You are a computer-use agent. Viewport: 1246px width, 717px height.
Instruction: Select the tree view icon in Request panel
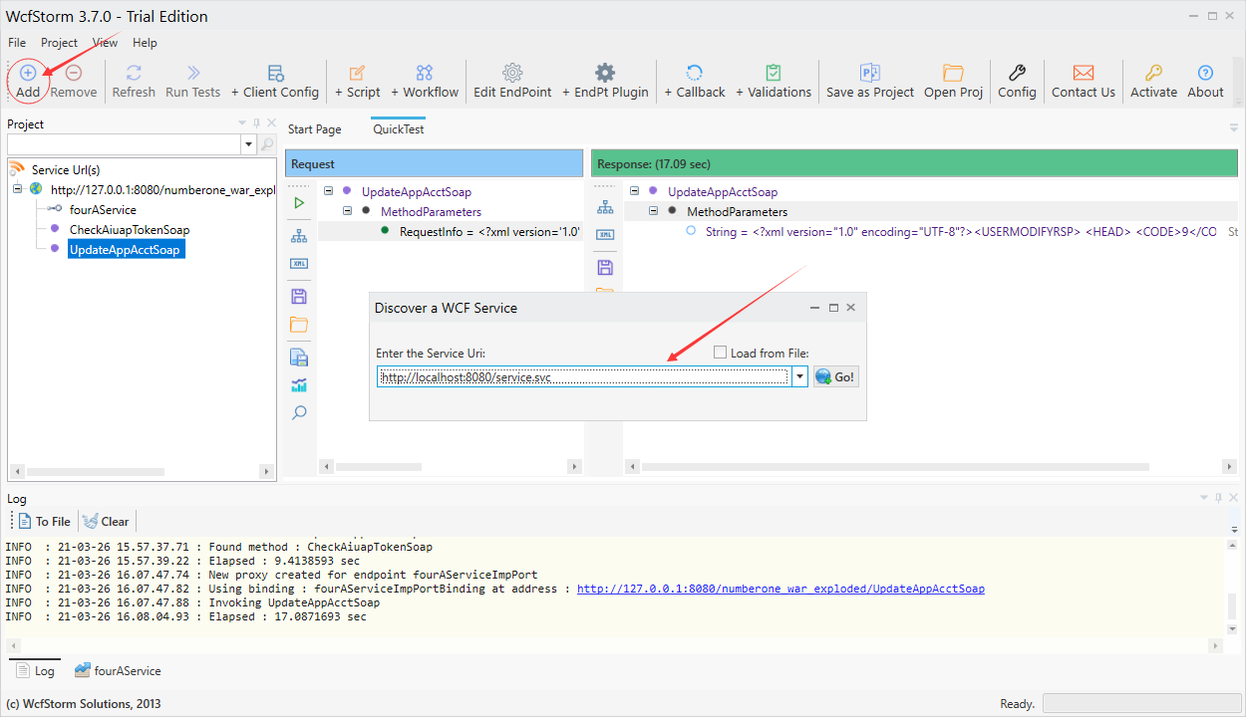click(x=298, y=237)
